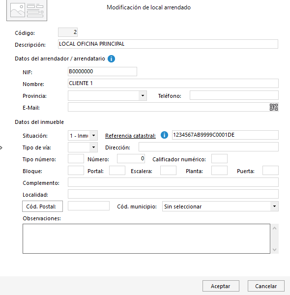The width and height of the screenshot is (290, 295).
Task: Focus the Complemento field
Action: [173, 182]
